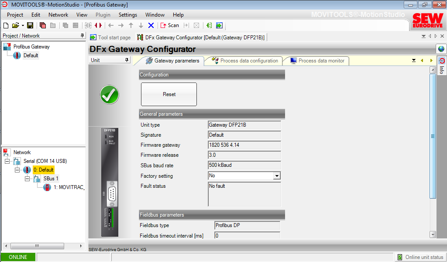Viewport: 447px width, 262px height.
Task: Click the Signature field
Action: coord(244,135)
